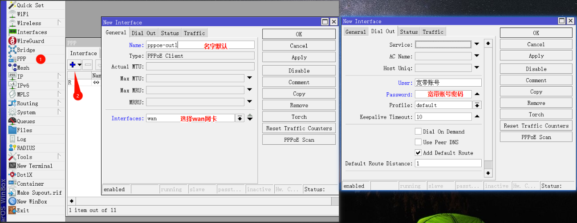Open the RADIUS settings

[x=26, y=148]
